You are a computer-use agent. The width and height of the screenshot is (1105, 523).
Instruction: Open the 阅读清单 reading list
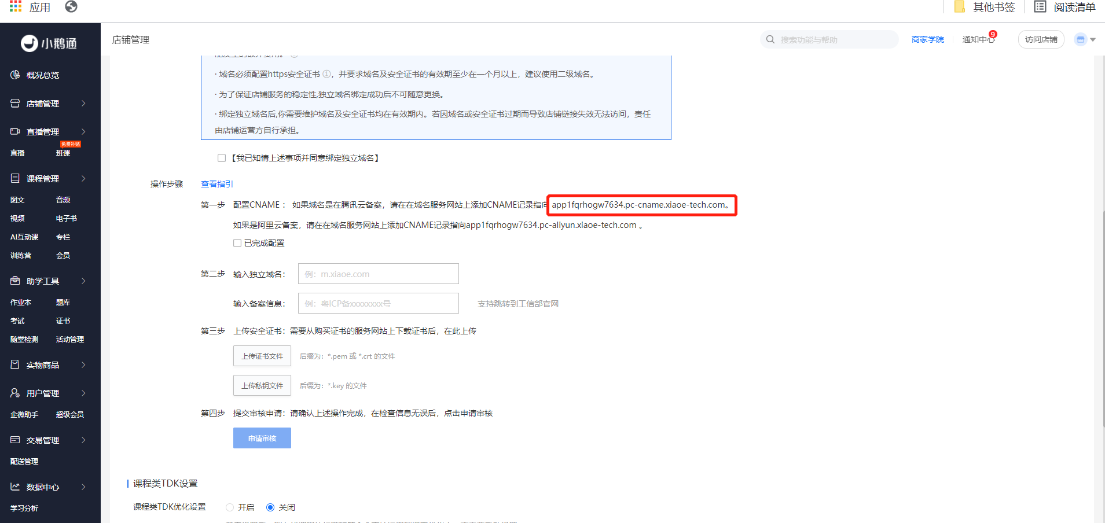click(1064, 7)
